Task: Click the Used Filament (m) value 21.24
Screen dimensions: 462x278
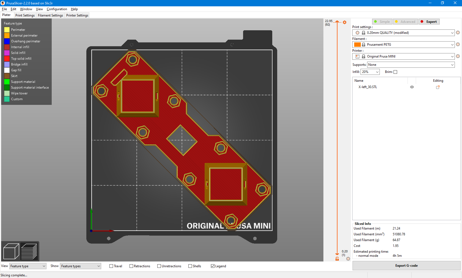Action: (396, 228)
